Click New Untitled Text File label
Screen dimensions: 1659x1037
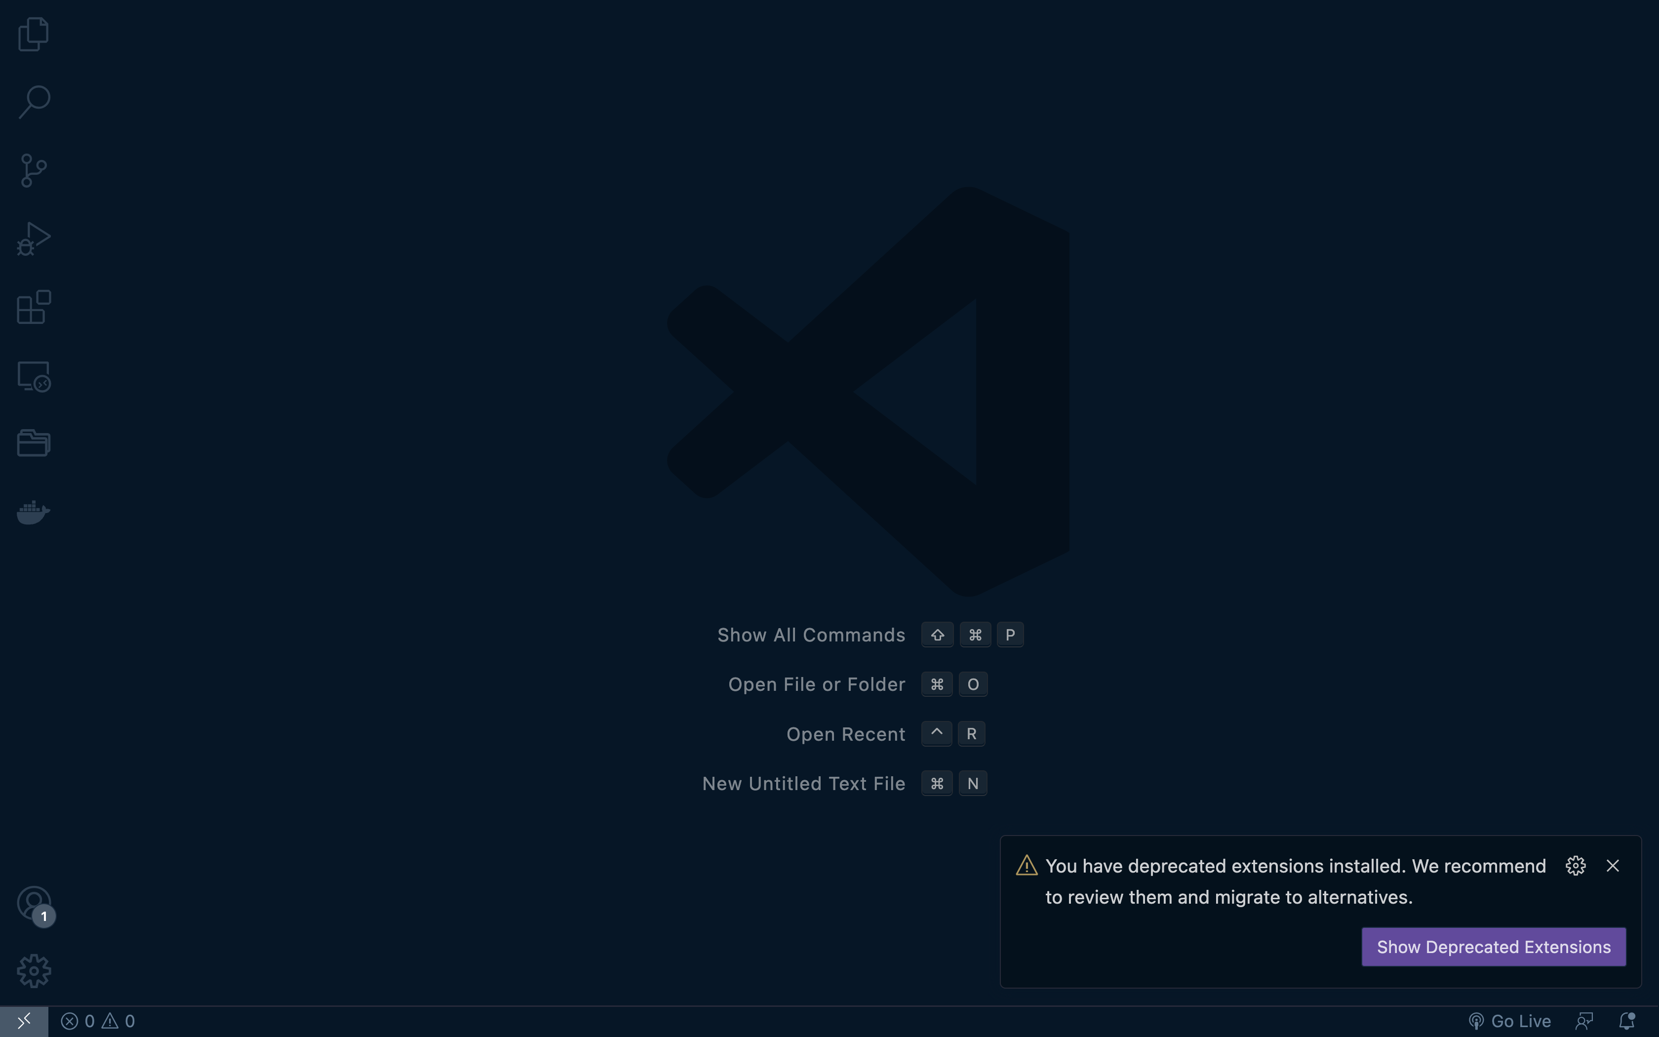(x=803, y=784)
